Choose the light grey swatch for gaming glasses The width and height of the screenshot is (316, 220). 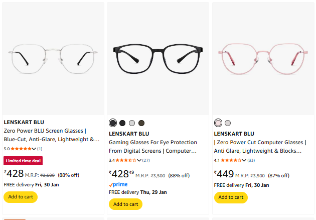click(132, 123)
